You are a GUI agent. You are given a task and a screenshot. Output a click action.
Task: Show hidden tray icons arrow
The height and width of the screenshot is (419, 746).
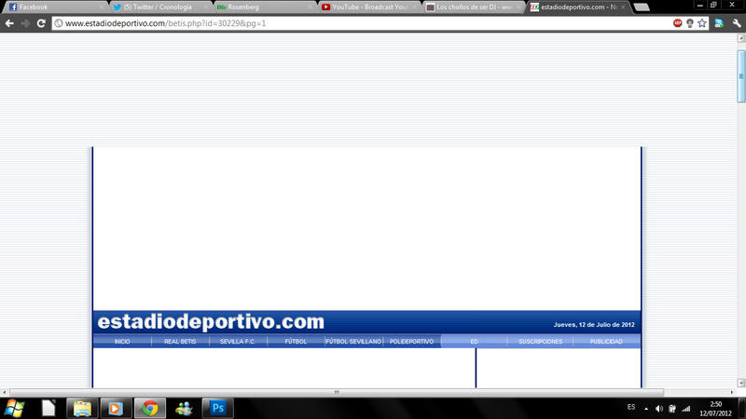click(646, 409)
